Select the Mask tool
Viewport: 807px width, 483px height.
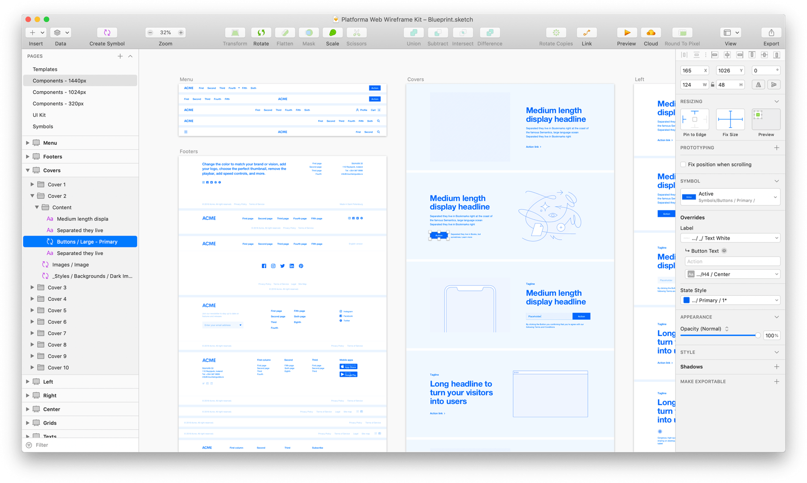[308, 33]
